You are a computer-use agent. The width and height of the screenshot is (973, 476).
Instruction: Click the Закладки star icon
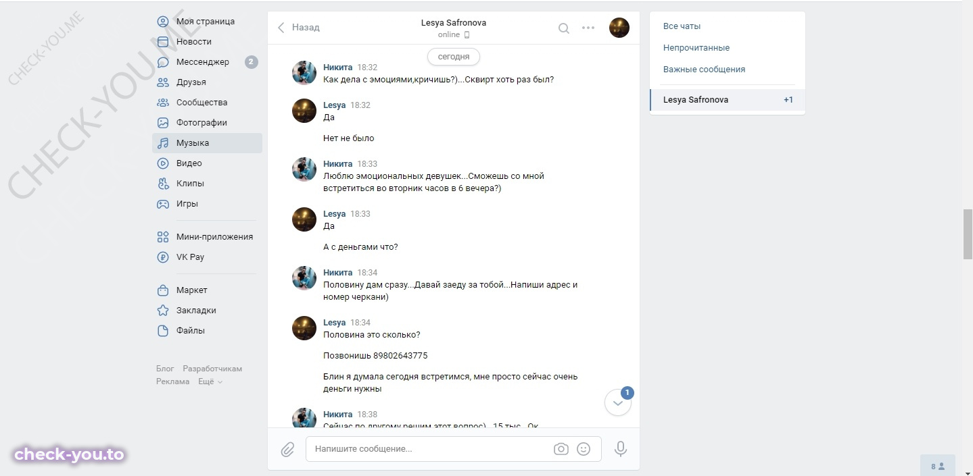[163, 311]
